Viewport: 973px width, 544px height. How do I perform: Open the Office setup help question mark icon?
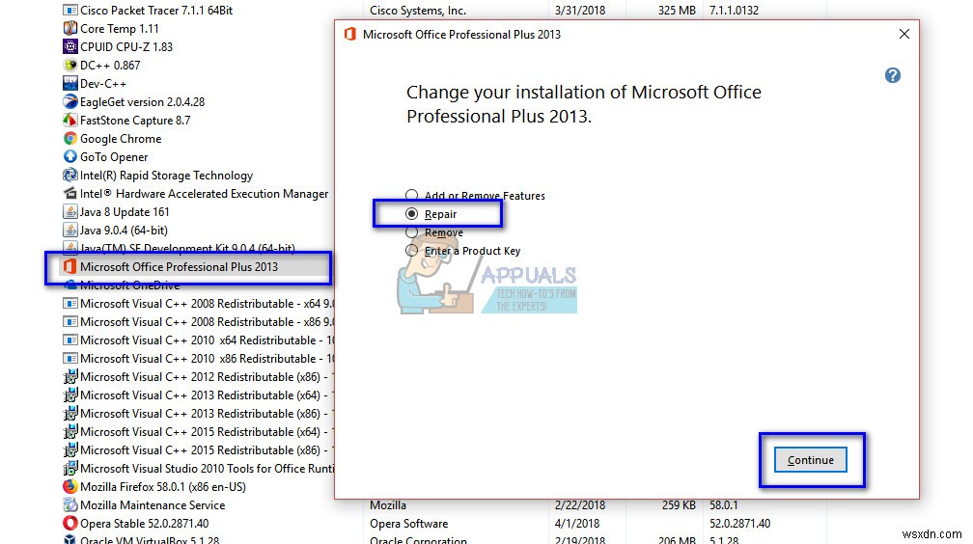pos(892,75)
